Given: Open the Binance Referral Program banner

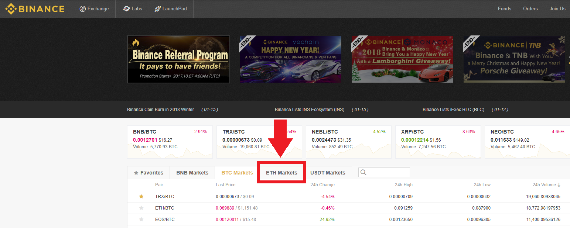Looking at the screenshot, I should click(x=178, y=59).
